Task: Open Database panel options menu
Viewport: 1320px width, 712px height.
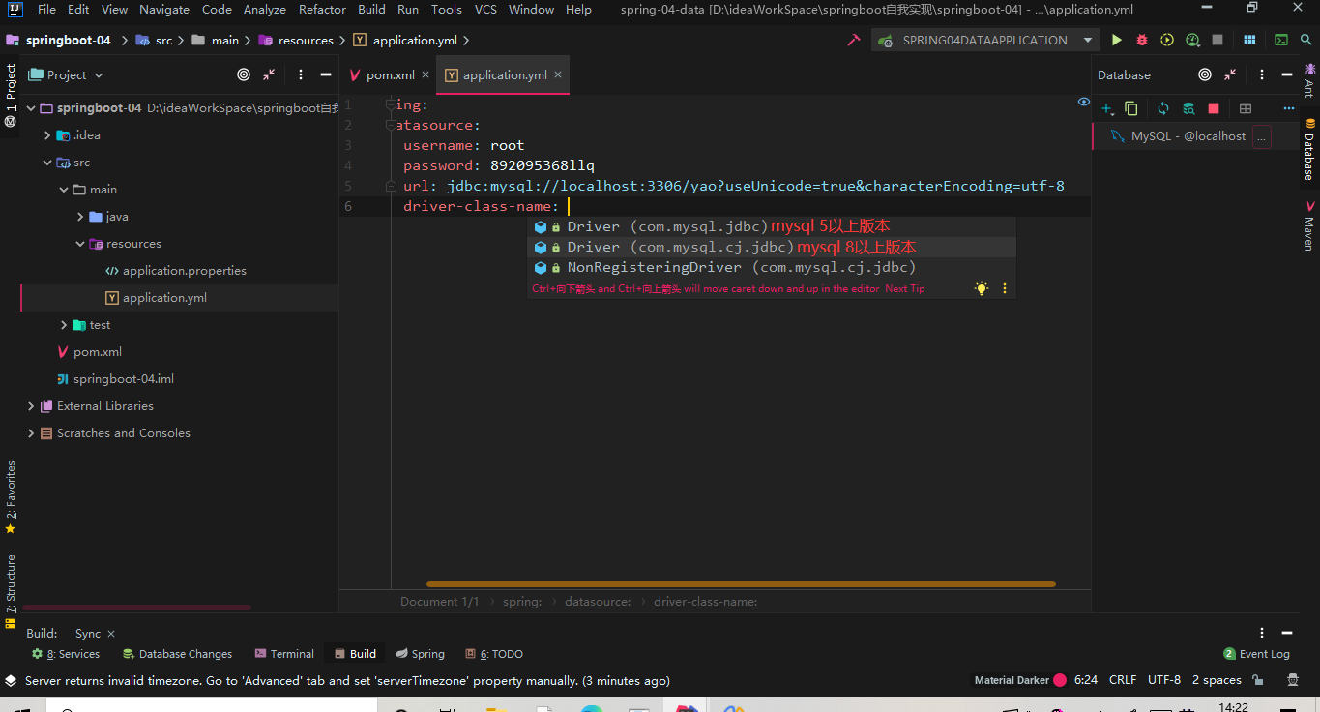Action: (x=1262, y=74)
